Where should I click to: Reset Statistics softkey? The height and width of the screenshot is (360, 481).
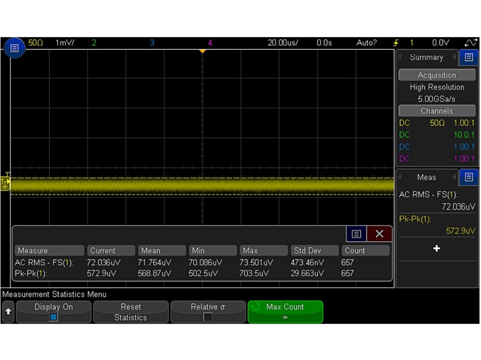[x=131, y=312]
